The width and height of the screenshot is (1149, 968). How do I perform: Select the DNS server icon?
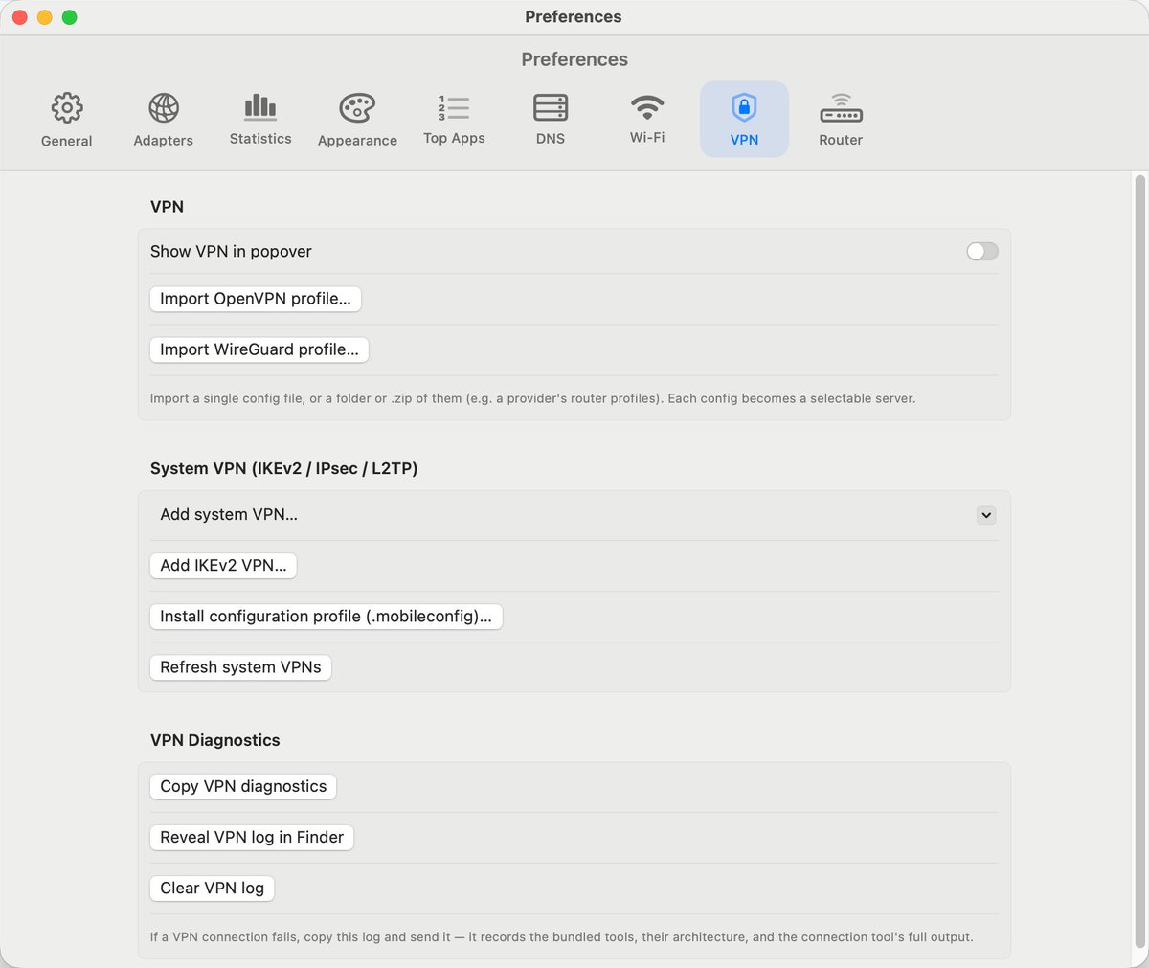coord(551,107)
